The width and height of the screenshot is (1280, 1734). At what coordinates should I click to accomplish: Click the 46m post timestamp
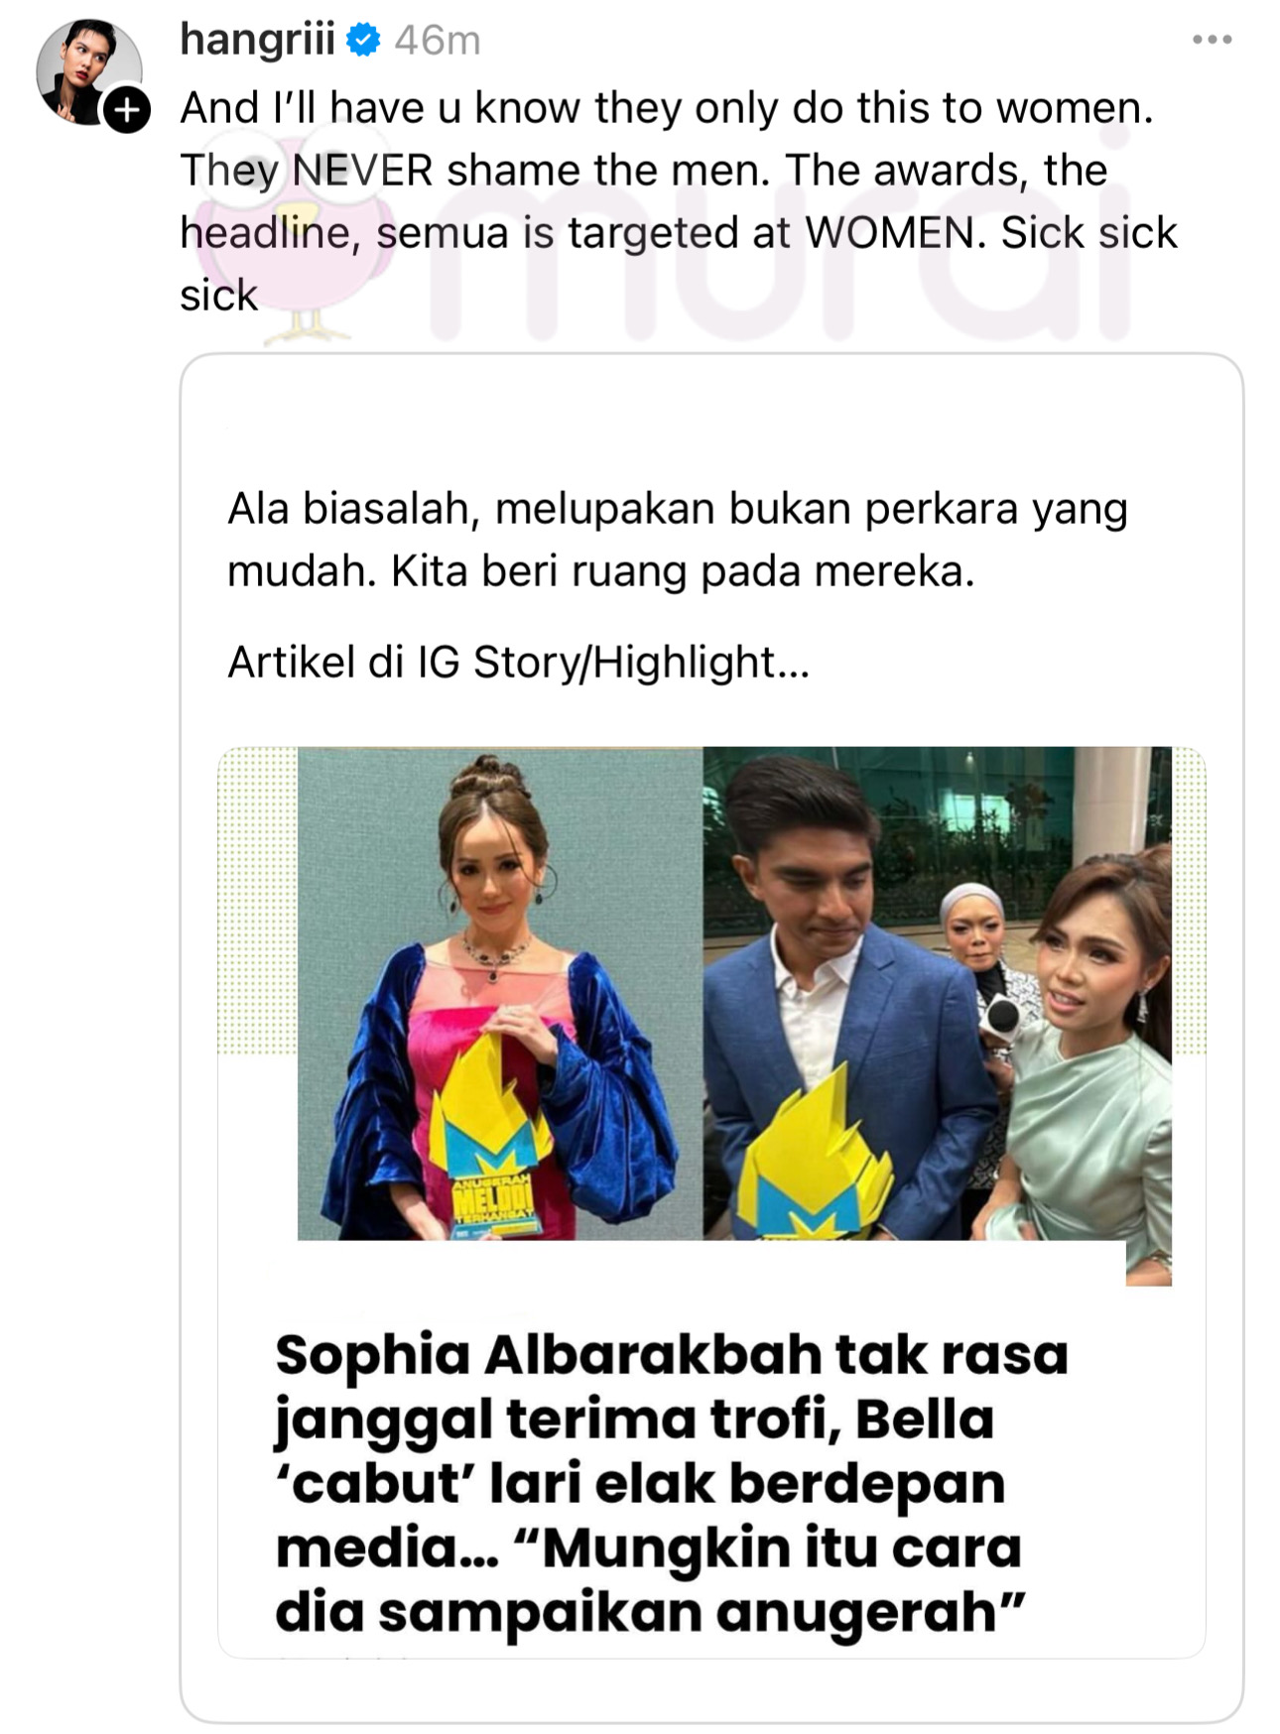click(x=437, y=42)
